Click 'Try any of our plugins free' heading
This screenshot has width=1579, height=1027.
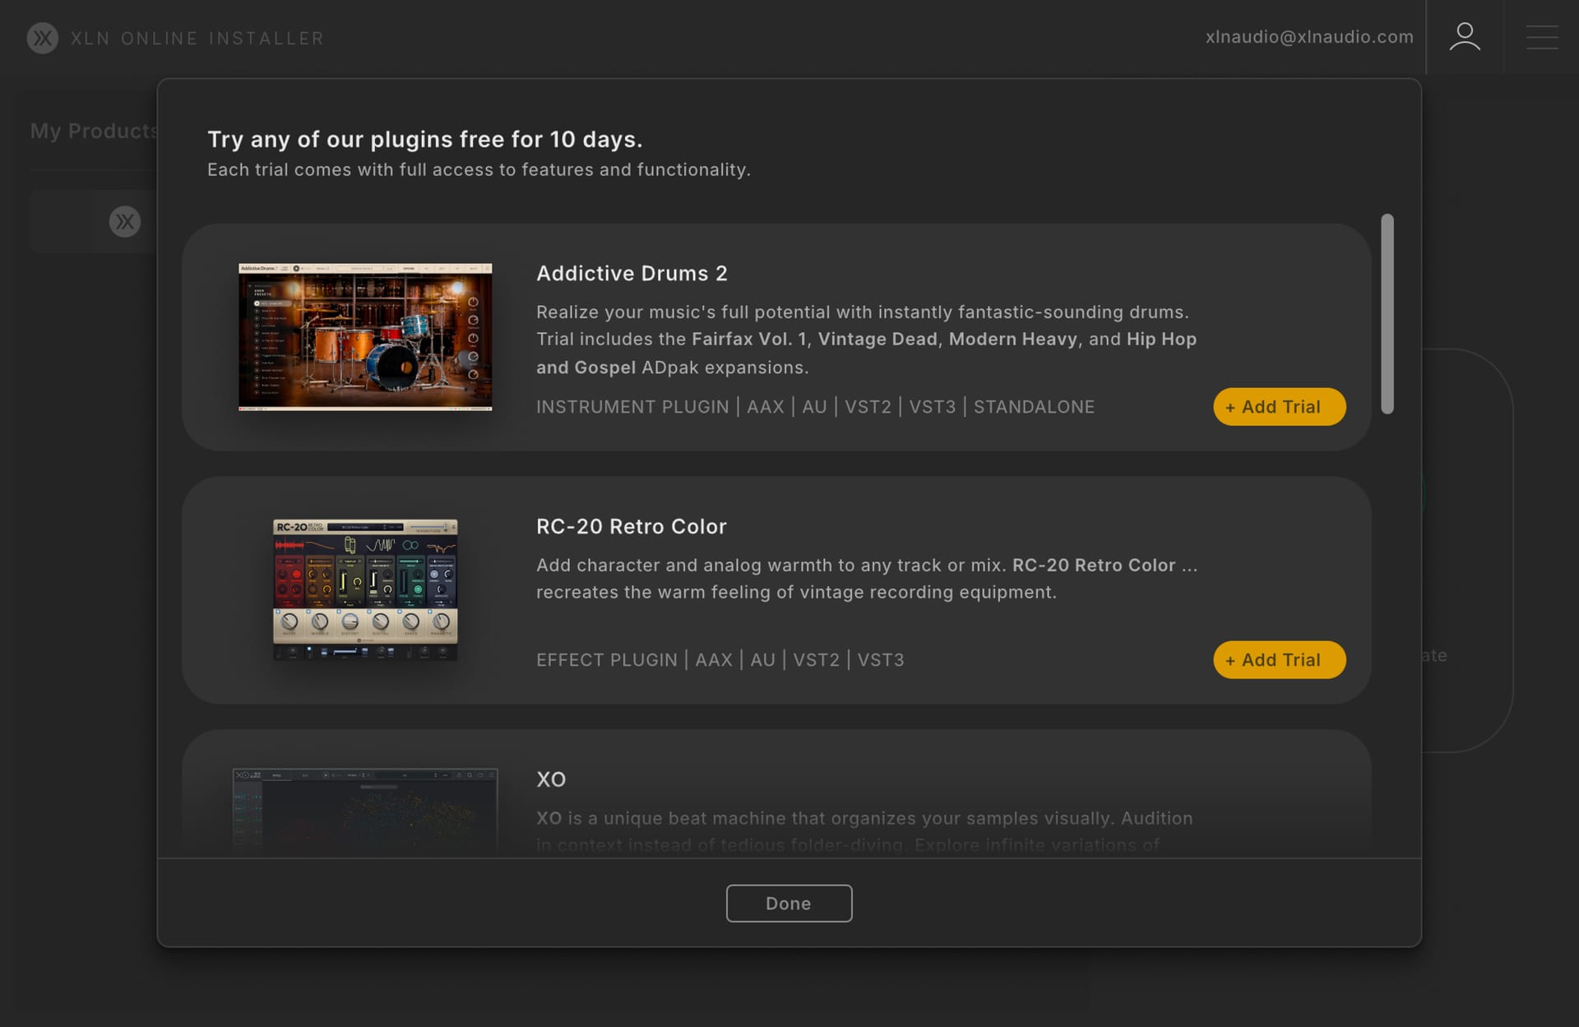(424, 139)
